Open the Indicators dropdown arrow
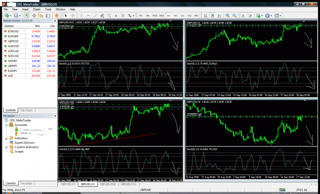 click(262, 16)
